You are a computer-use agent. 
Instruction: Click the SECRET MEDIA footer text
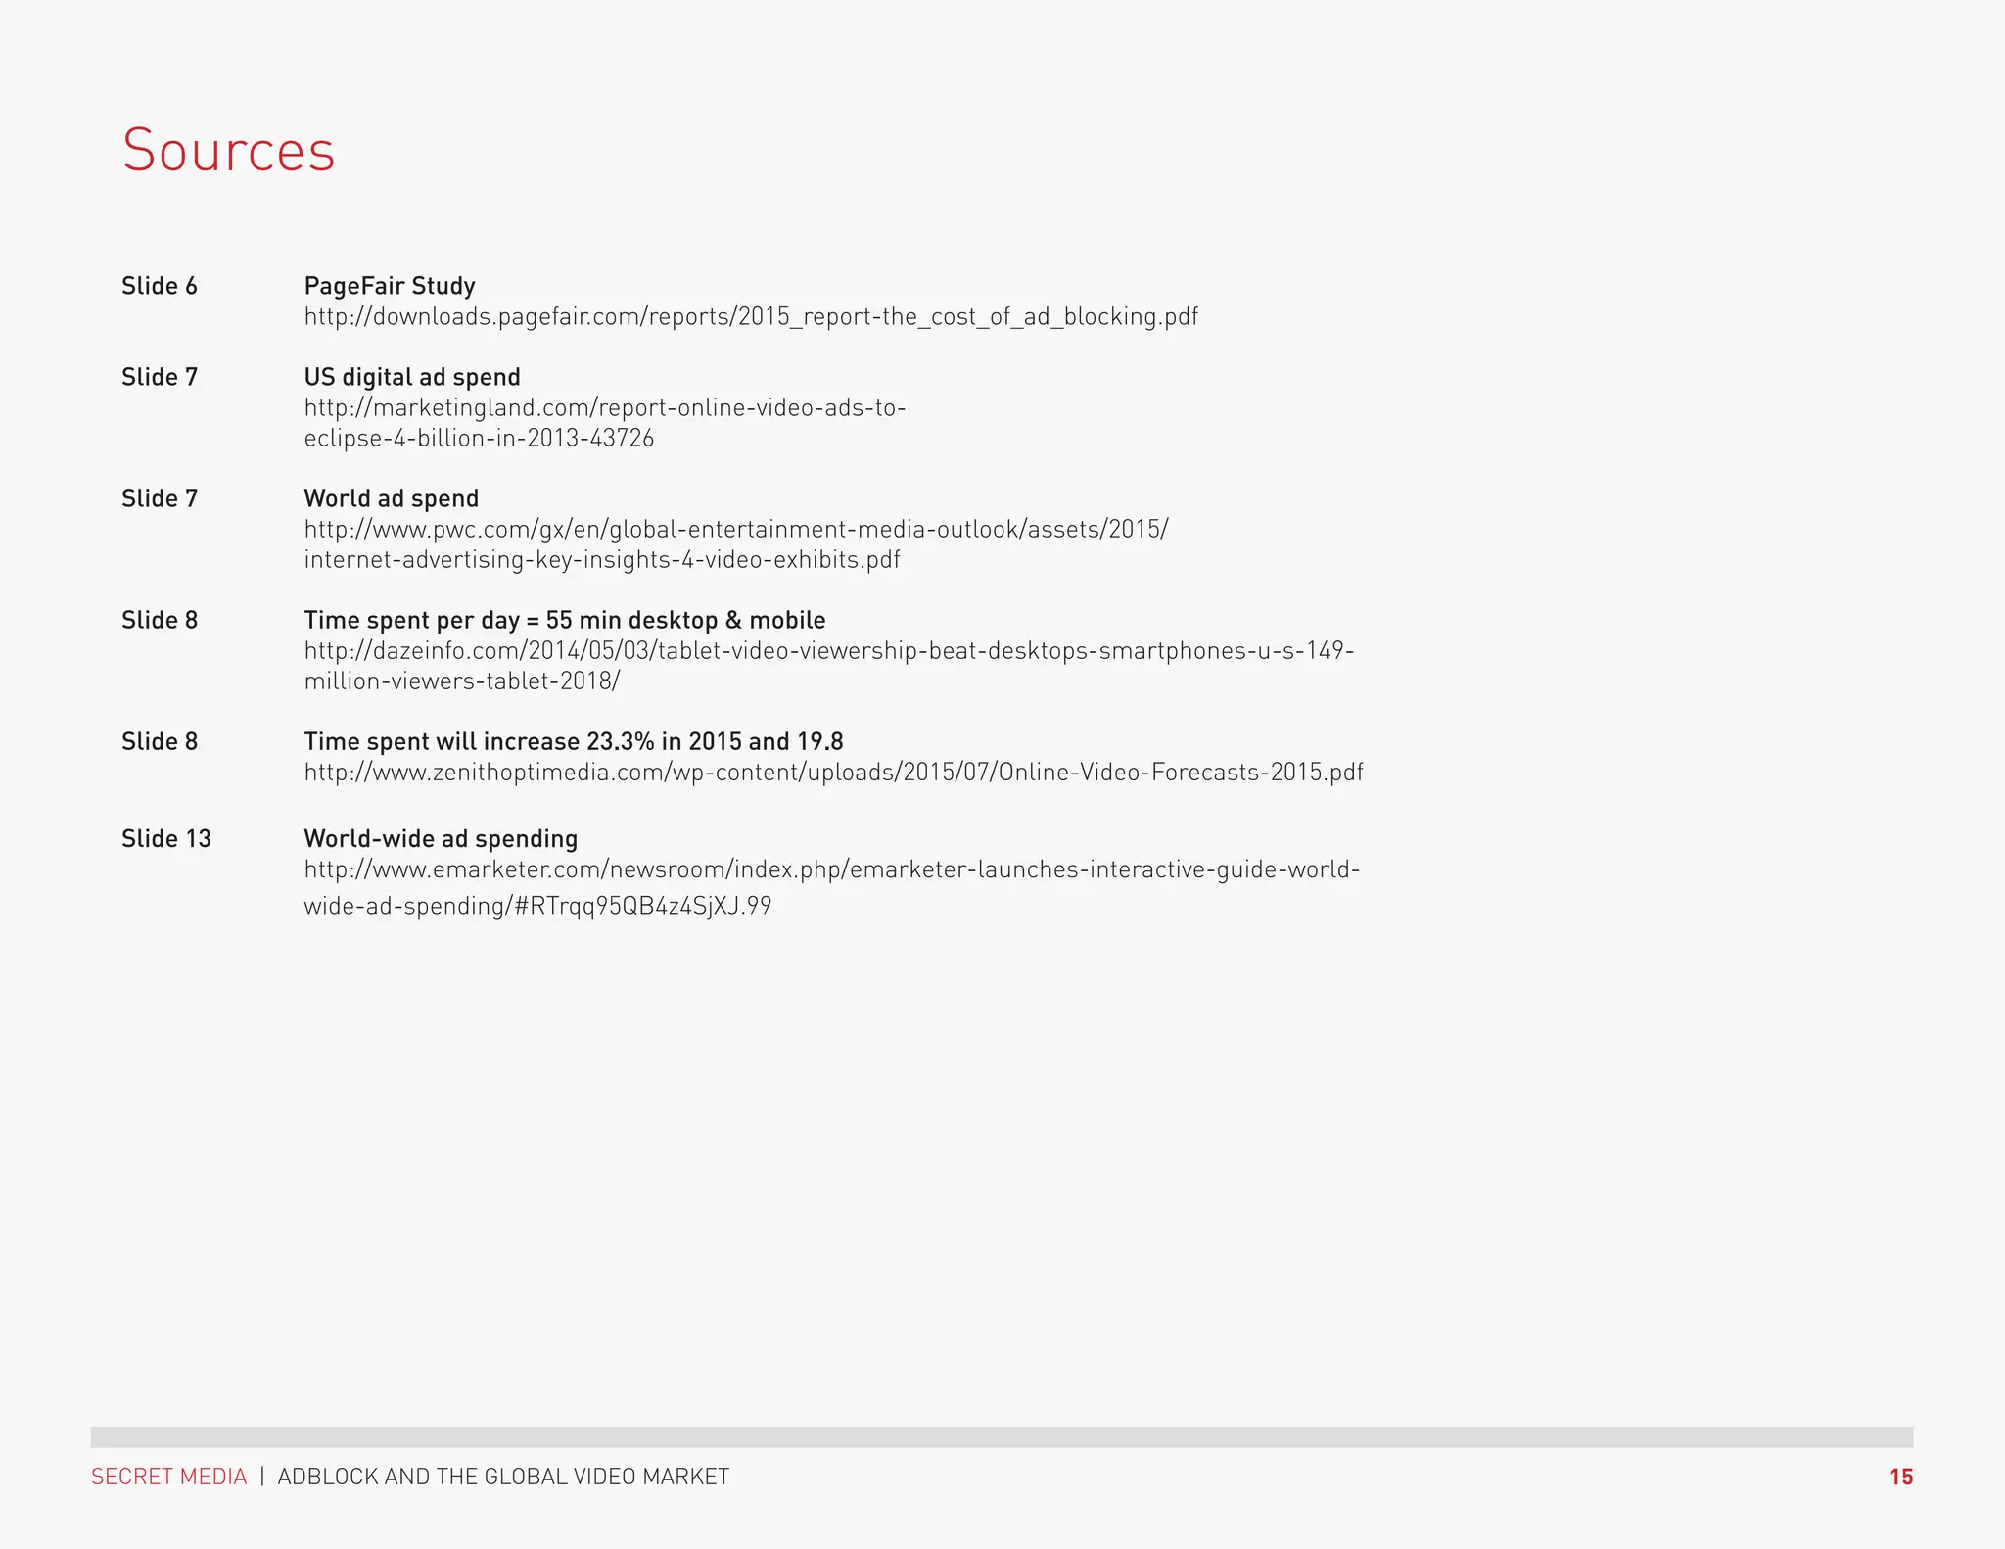coord(169,1477)
